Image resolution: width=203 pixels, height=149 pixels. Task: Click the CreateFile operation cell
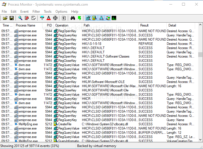[64, 124]
